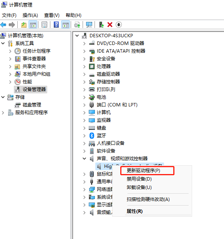This screenshot has width=224, height=239.
Task: Select the 事件查看器 tree item
Action: click(x=34, y=59)
